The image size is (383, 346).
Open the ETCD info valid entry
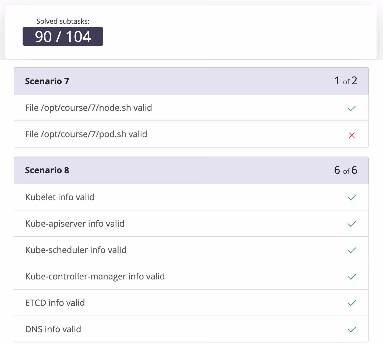click(55, 303)
